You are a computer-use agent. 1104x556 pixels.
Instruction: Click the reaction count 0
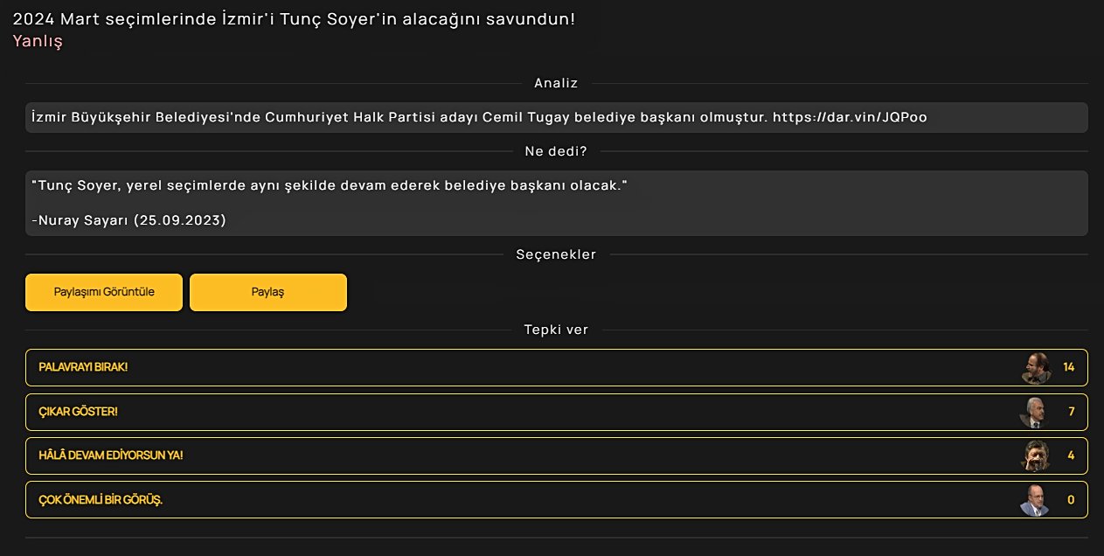click(x=1071, y=501)
